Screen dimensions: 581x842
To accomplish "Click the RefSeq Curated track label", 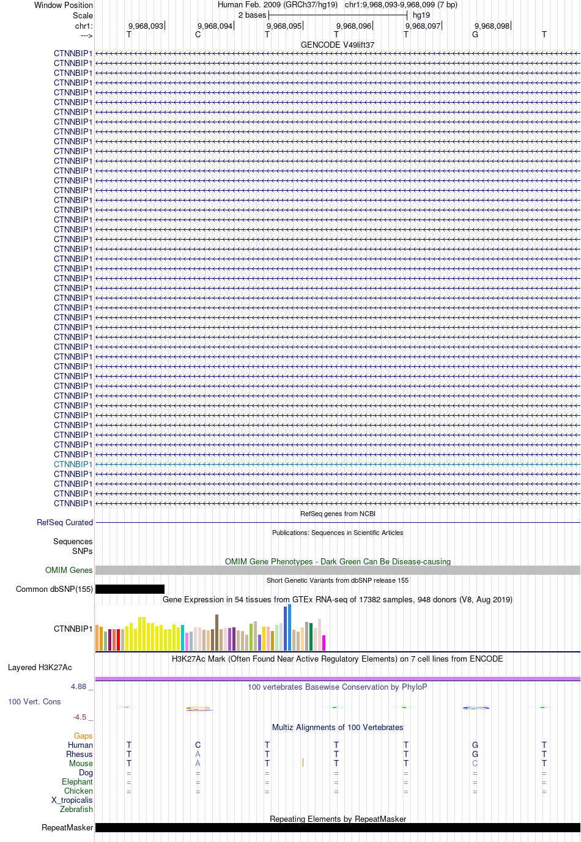I will click(x=65, y=522).
